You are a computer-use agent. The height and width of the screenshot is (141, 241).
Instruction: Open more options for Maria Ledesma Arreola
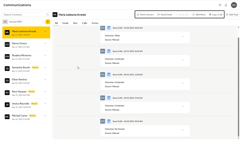pos(45,31)
